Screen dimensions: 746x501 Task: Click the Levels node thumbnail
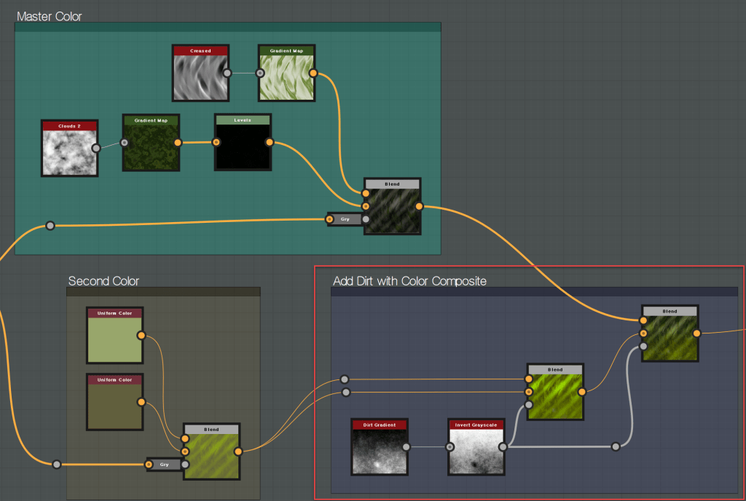[x=243, y=146]
